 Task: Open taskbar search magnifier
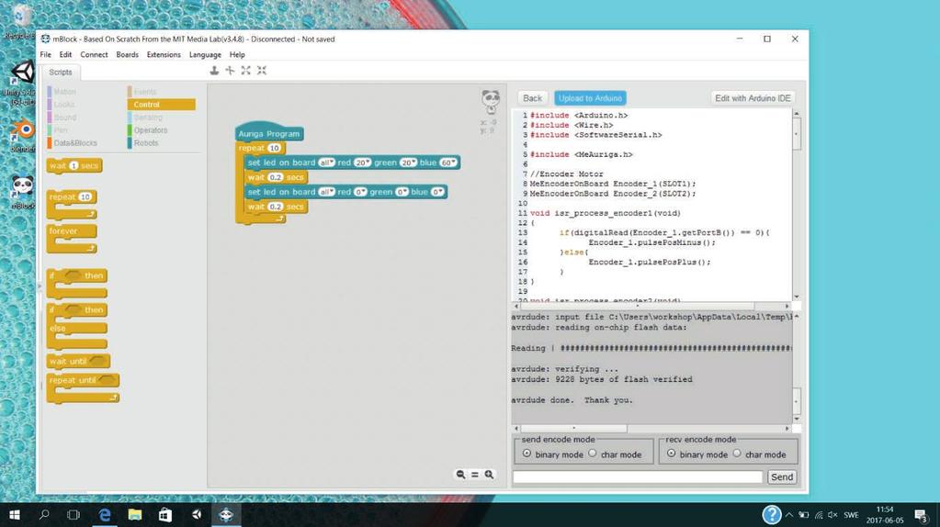44,514
